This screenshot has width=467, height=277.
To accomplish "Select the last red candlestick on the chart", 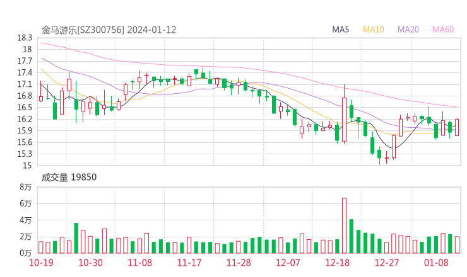I will pyautogui.click(x=457, y=127).
